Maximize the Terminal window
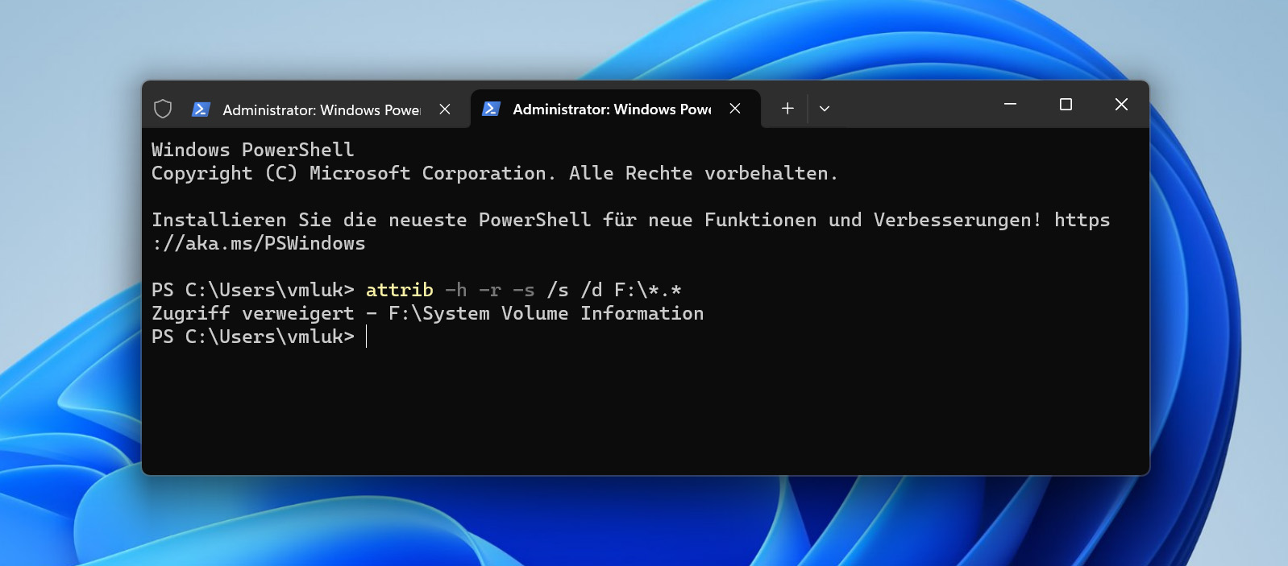This screenshot has width=1288, height=566. (1066, 105)
